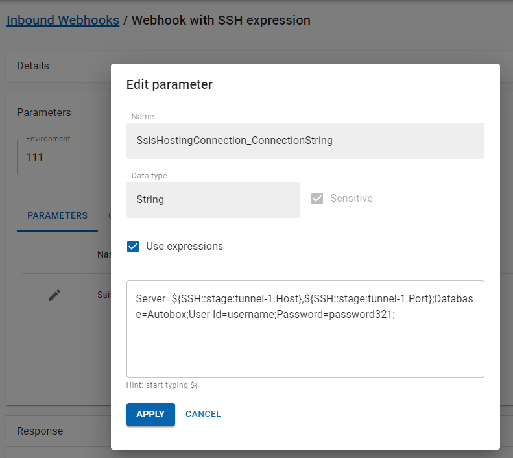Image resolution: width=513 pixels, height=458 pixels.
Task: Click the pencil edit icon in parameter row
Action: [x=54, y=295]
